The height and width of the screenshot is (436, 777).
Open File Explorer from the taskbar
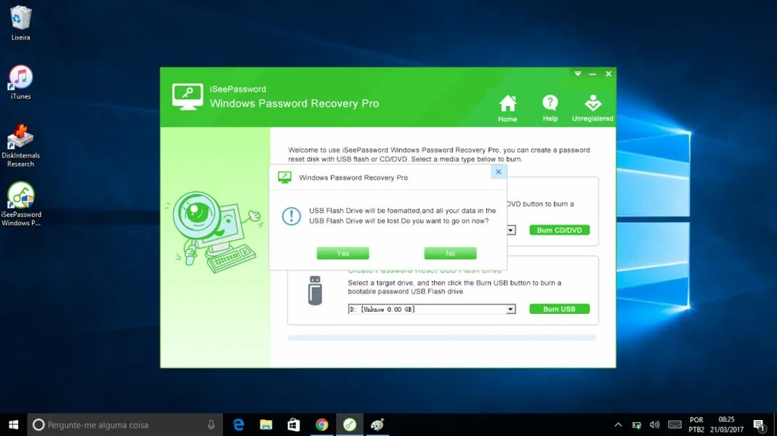(x=266, y=424)
